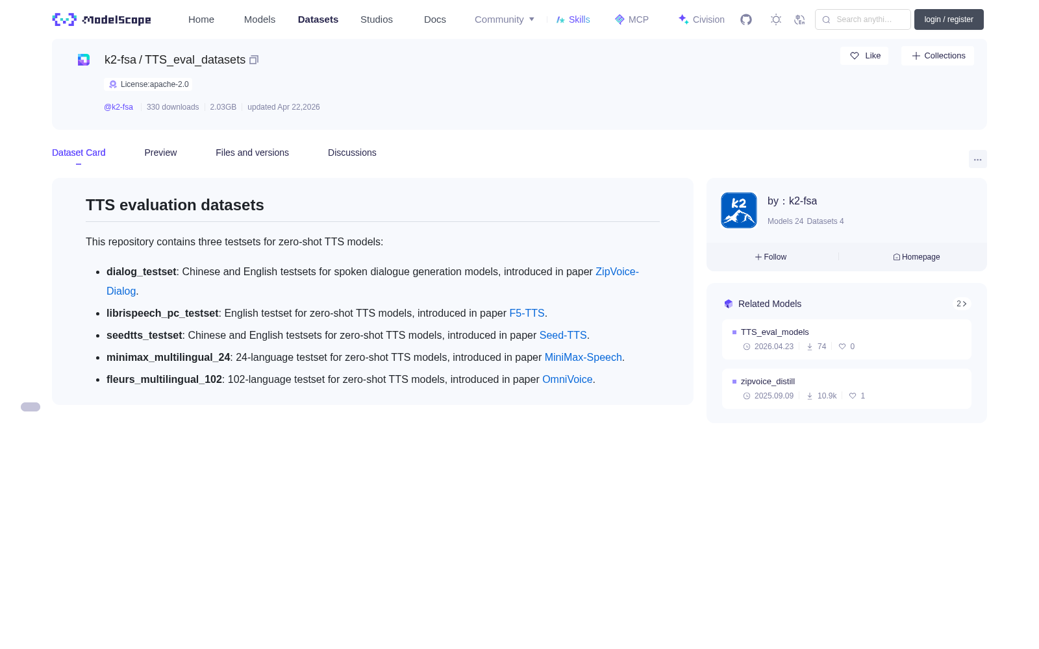Focus the search anything input field
The height and width of the screenshot is (649, 1039).
coord(863,19)
